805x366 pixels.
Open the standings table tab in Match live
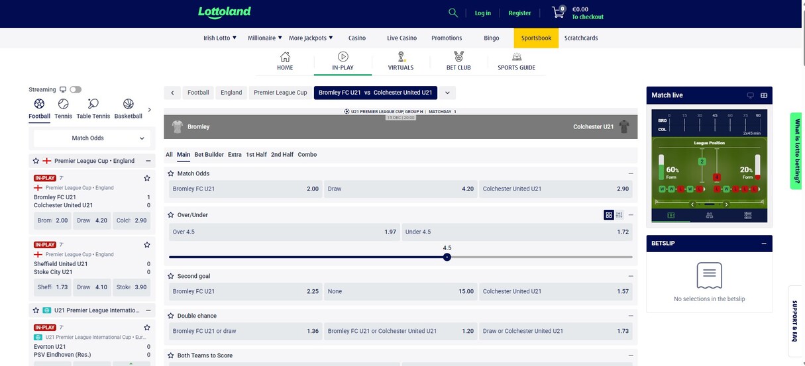pos(748,215)
